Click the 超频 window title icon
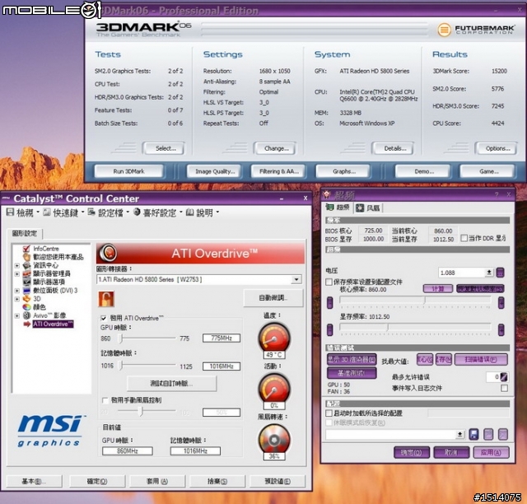527x504 pixels. [327, 194]
